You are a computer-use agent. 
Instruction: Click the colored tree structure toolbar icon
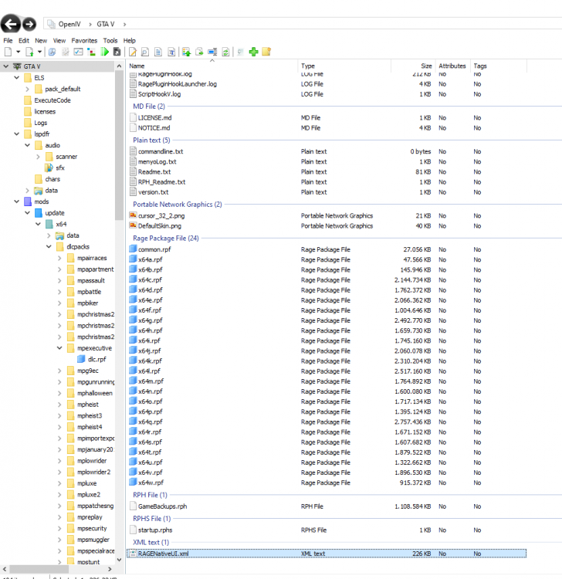click(x=91, y=52)
